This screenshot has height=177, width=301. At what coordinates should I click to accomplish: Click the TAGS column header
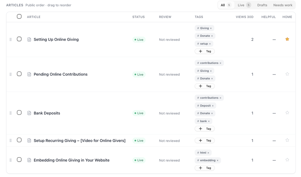(199, 17)
